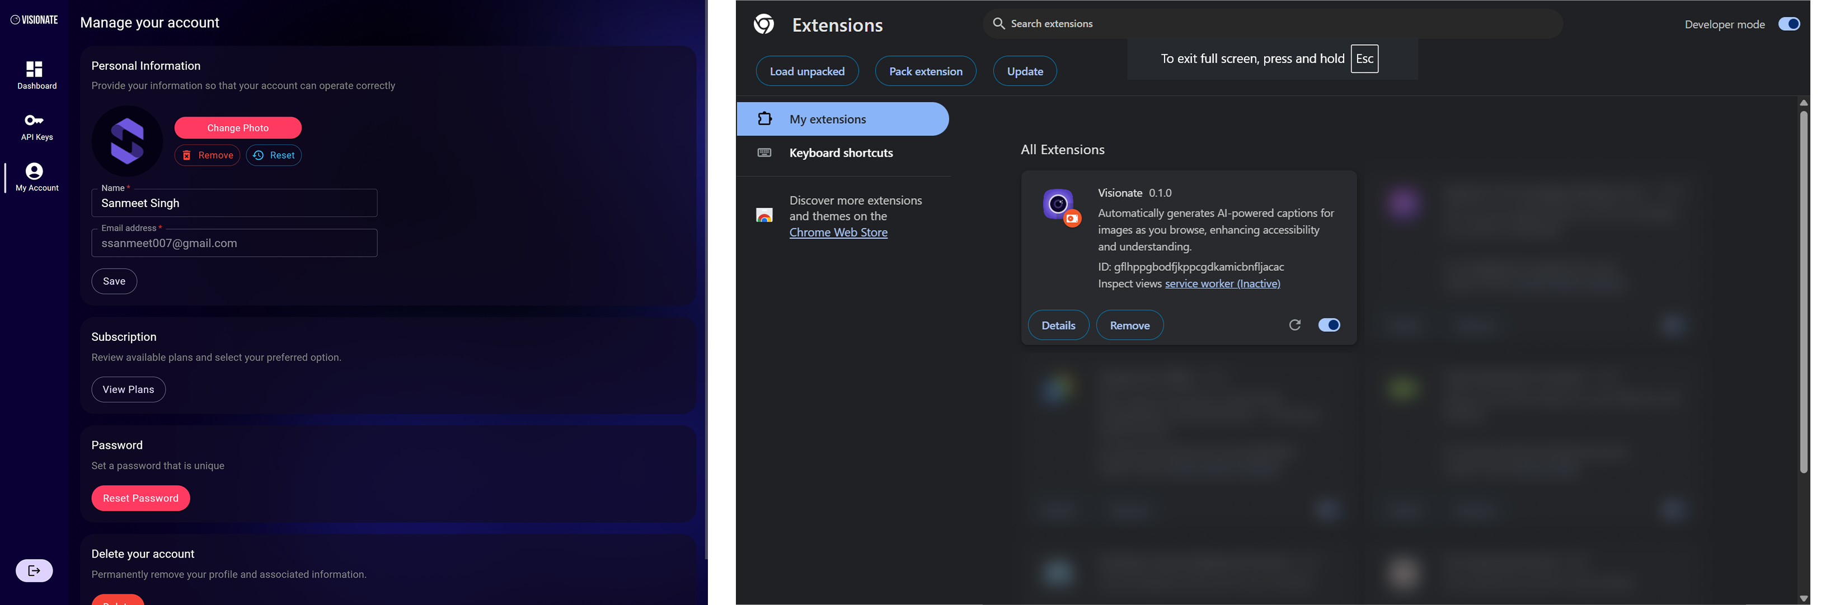The image size is (1835, 605).
Task: Click the Extensions page scrollbar
Action: coord(1803,292)
